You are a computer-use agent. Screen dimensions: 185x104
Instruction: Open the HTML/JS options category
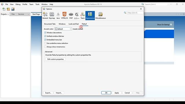64,15
